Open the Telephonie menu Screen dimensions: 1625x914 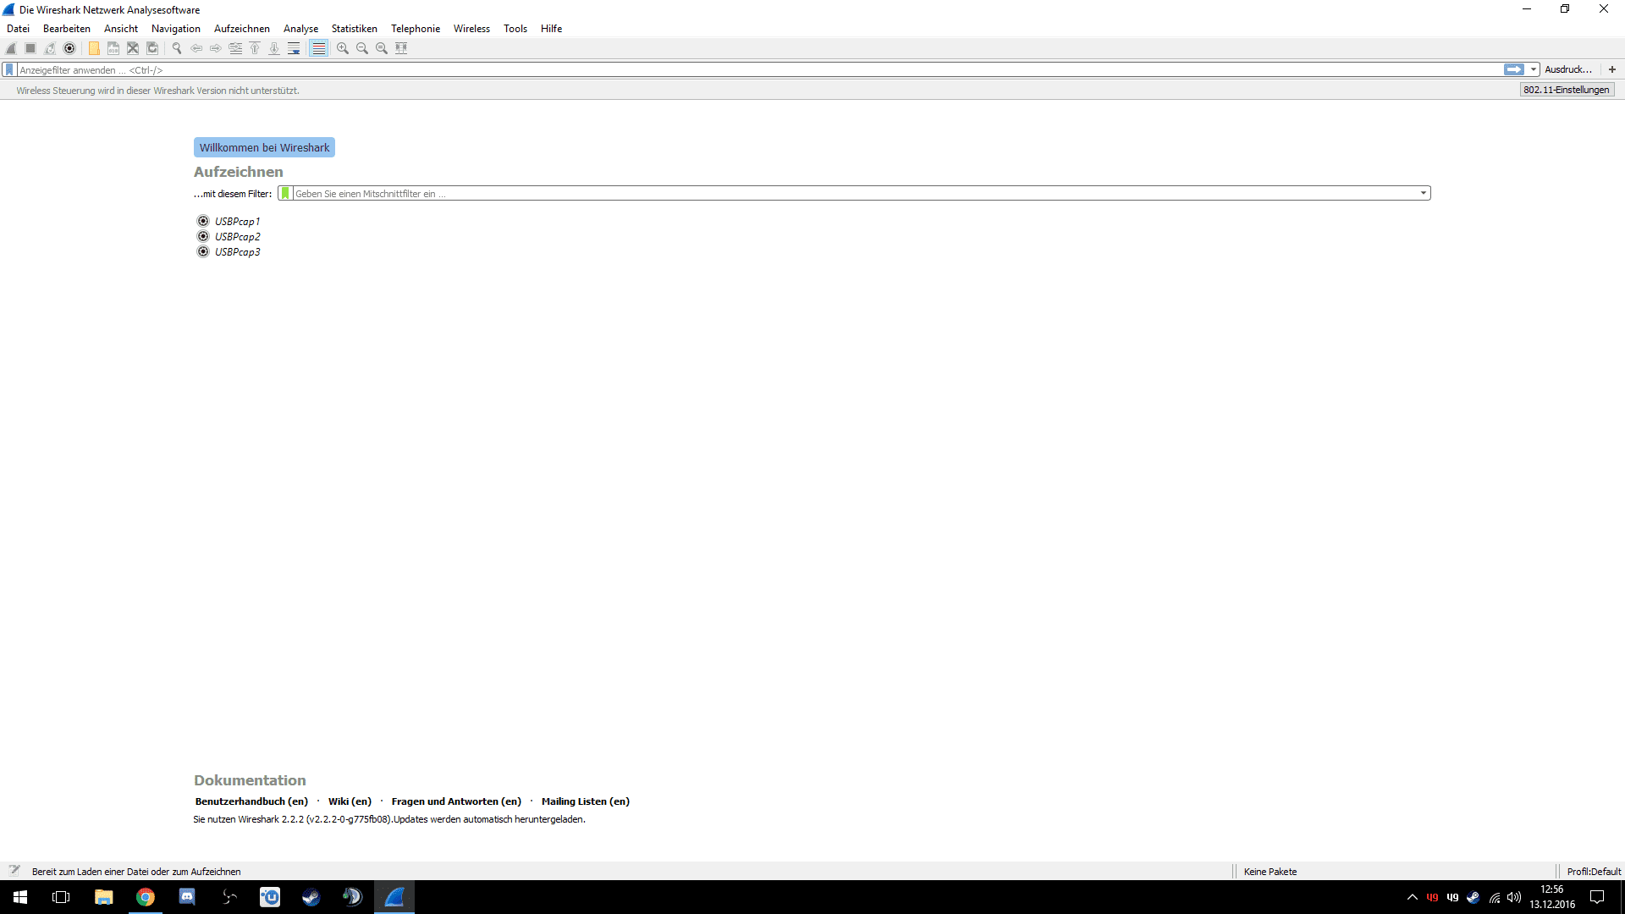(x=416, y=29)
